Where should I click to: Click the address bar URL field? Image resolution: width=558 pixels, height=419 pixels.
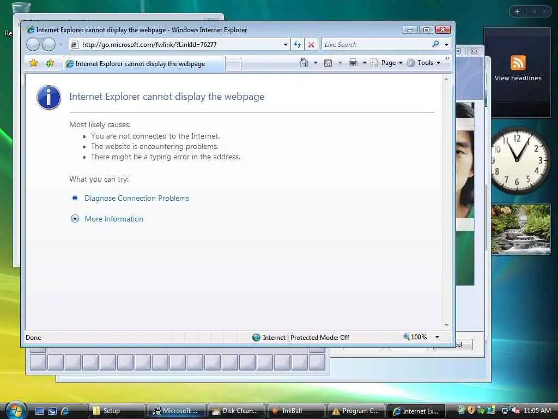(177, 45)
